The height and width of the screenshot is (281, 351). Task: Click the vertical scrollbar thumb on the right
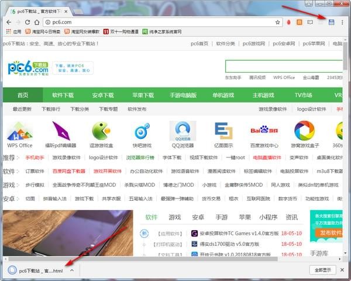point(345,56)
